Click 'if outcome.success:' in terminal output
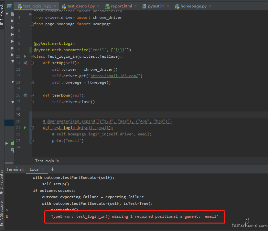Screen dimensions: 268x231 point(54,191)
